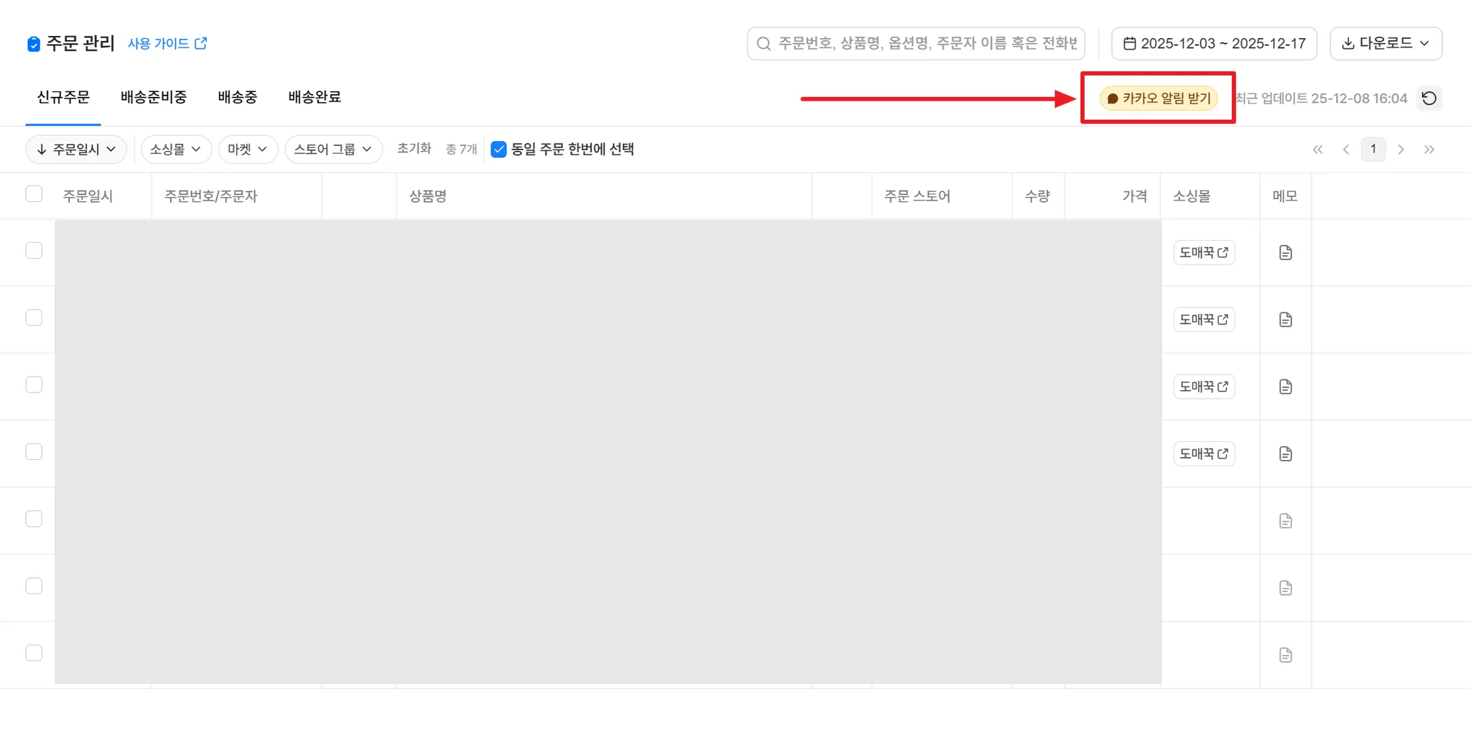Screen dimensions: 1471x738
Task: Expand the 소싱몰 filter dropdown
Action: pos(175,149)
